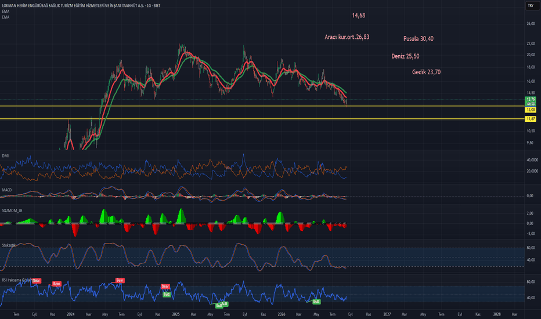The image size is (541, 319).
Task: Click 9,50 on the price scale
Action: coord(530,143)
